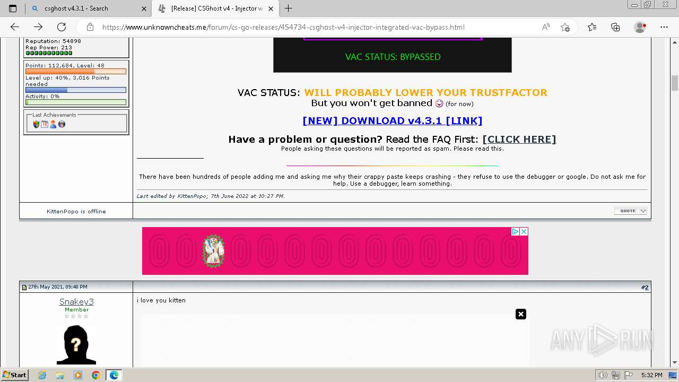Open File Explorer from the taskbar
Image resolution: width=679 pixels, height=382 pixels.
(x=60, y=375)
